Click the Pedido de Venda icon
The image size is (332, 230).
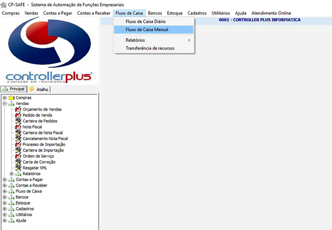click(x=18, y=115)
